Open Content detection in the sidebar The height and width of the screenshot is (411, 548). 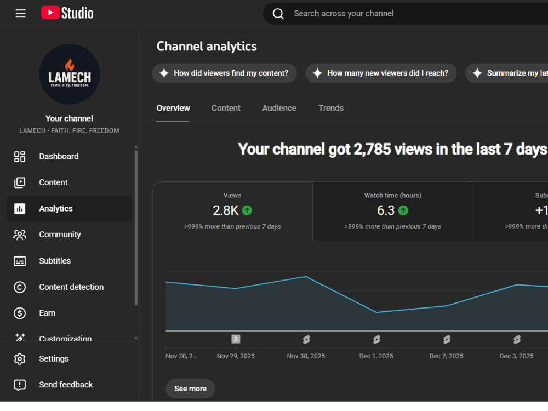[x=69, y=287]
